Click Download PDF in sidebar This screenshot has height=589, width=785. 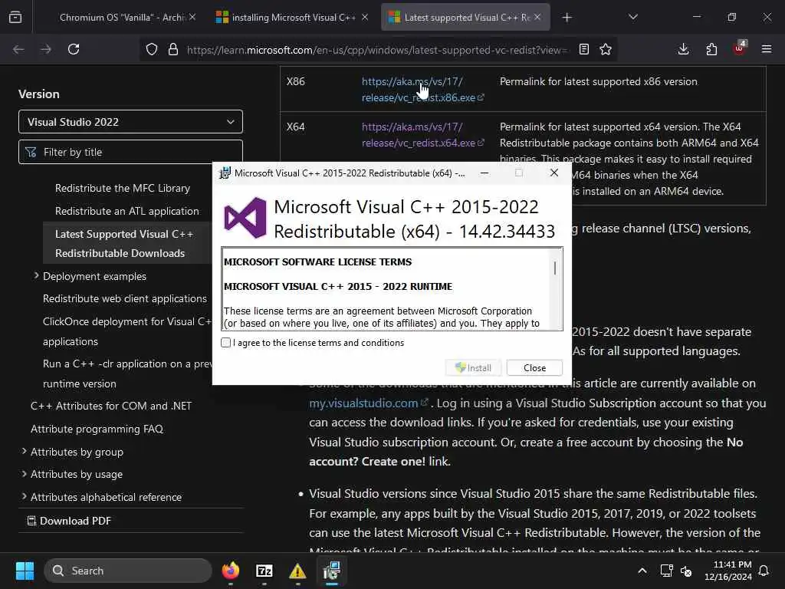tap(69, 521)
